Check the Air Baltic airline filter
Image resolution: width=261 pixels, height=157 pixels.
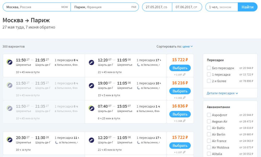[209, 128]
